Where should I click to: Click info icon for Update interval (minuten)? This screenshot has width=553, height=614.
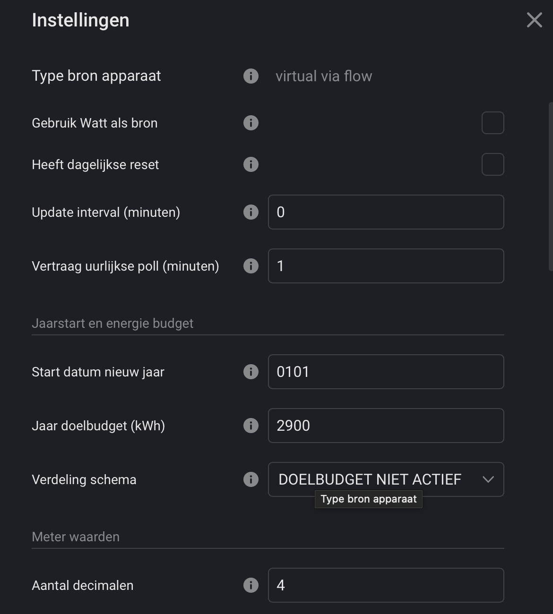251,213
